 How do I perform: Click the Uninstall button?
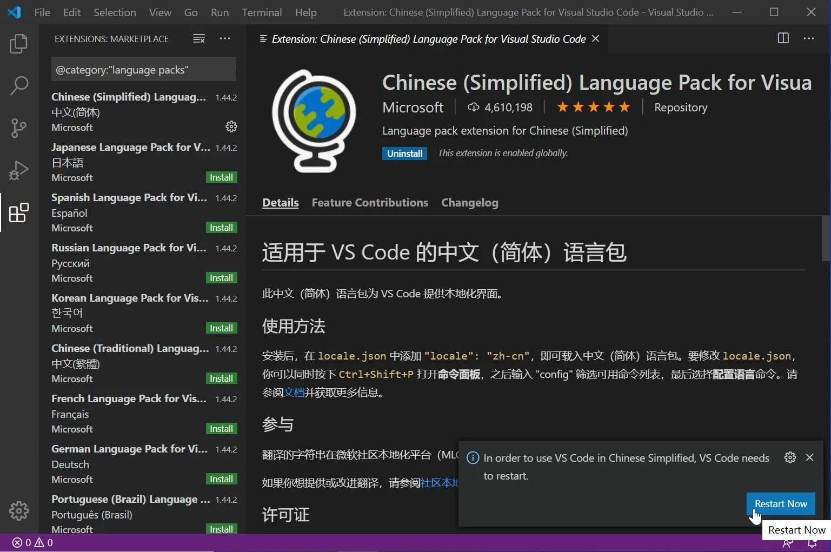(404, 154)
